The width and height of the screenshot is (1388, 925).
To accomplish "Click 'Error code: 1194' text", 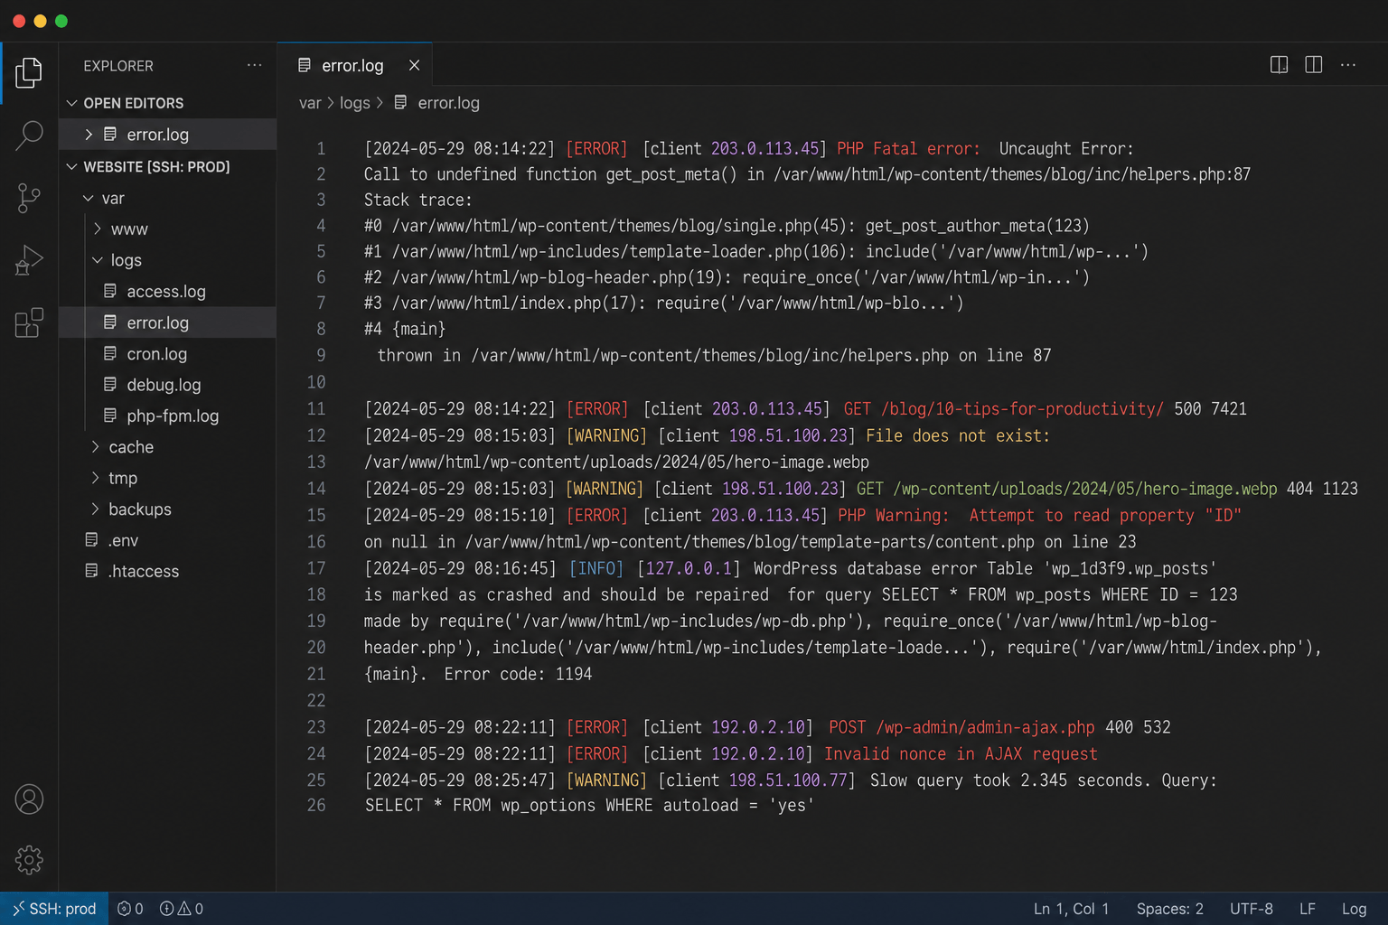I will click(x=518, y=674).
